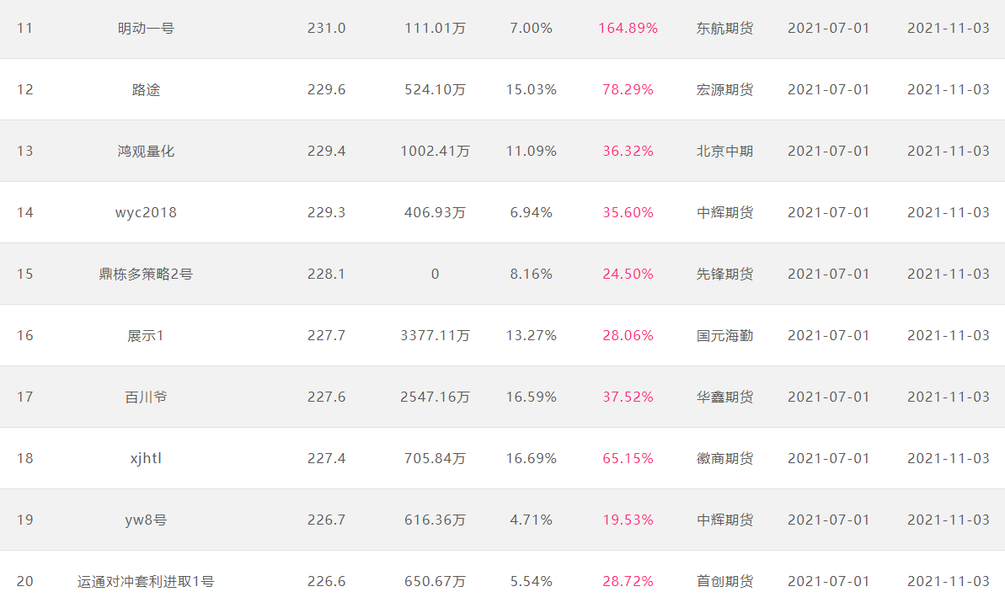Select the 展示1 account name
The width and height of the screenshot is (1005, 608).
click(x=146, y=336)
